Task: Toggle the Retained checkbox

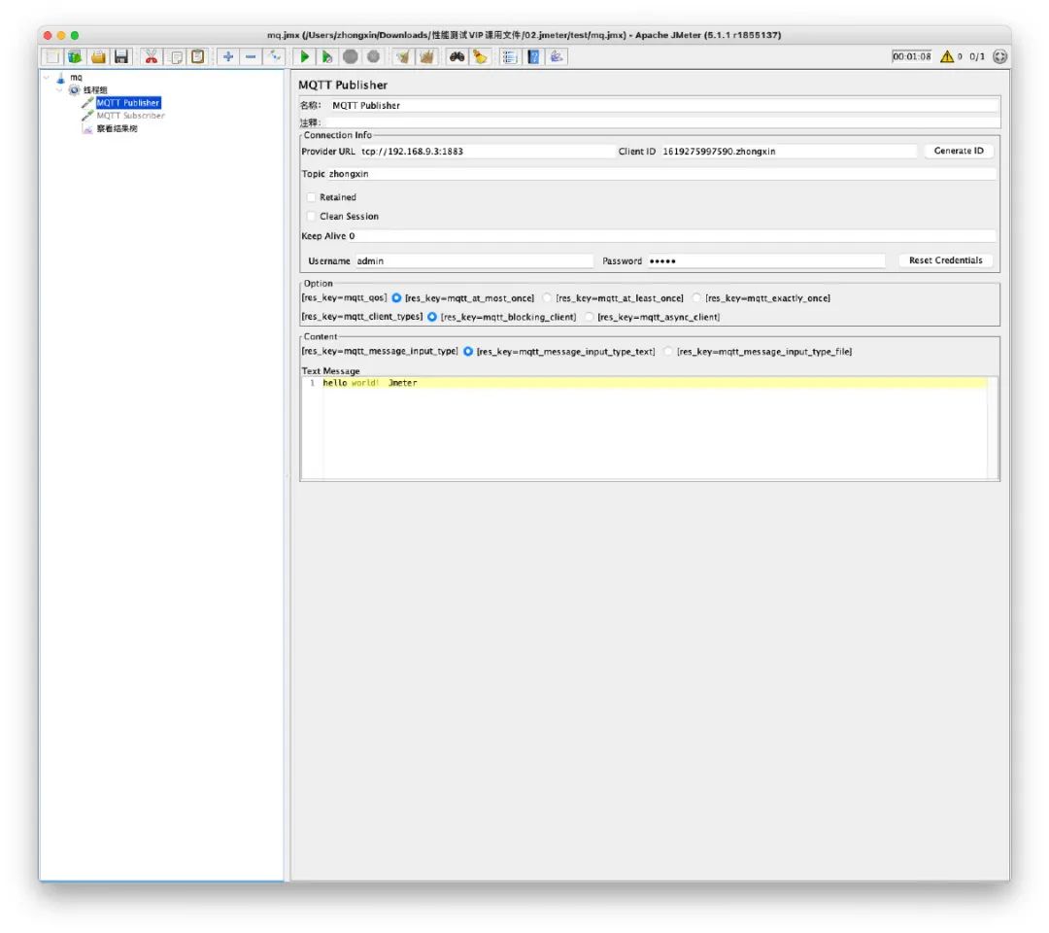Action: click(311, 197)
